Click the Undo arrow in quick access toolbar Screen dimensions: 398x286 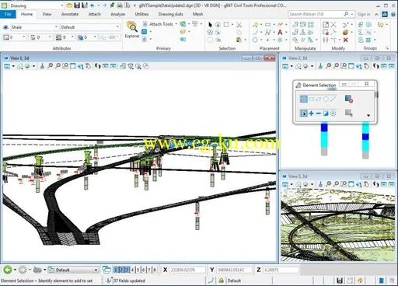93,5
